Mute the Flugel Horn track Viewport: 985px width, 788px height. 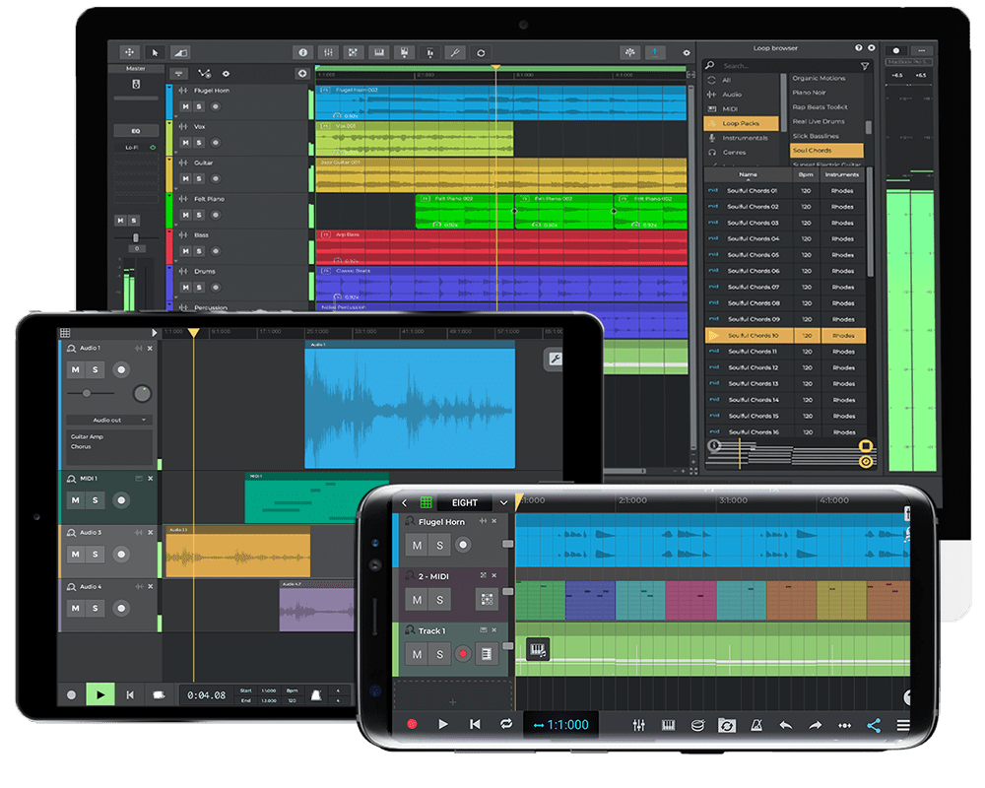pos(185,106)
